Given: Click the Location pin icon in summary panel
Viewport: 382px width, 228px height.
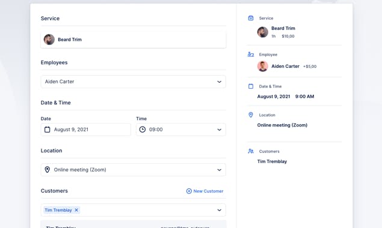Looking at the screenshot, I should click(251, 115).
